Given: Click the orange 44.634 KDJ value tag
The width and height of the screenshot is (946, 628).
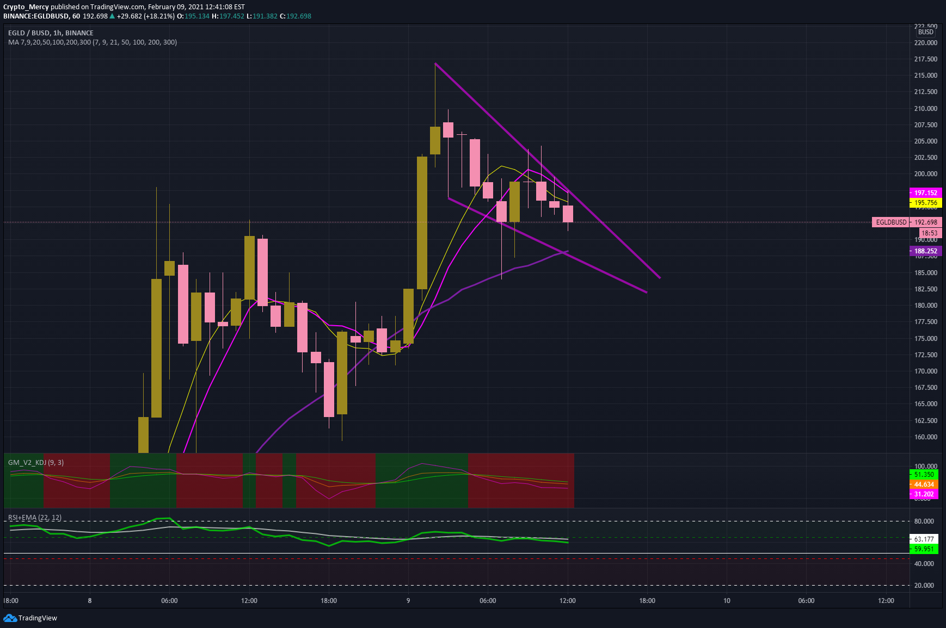Looking at the screenshot, I should (924, 484).
